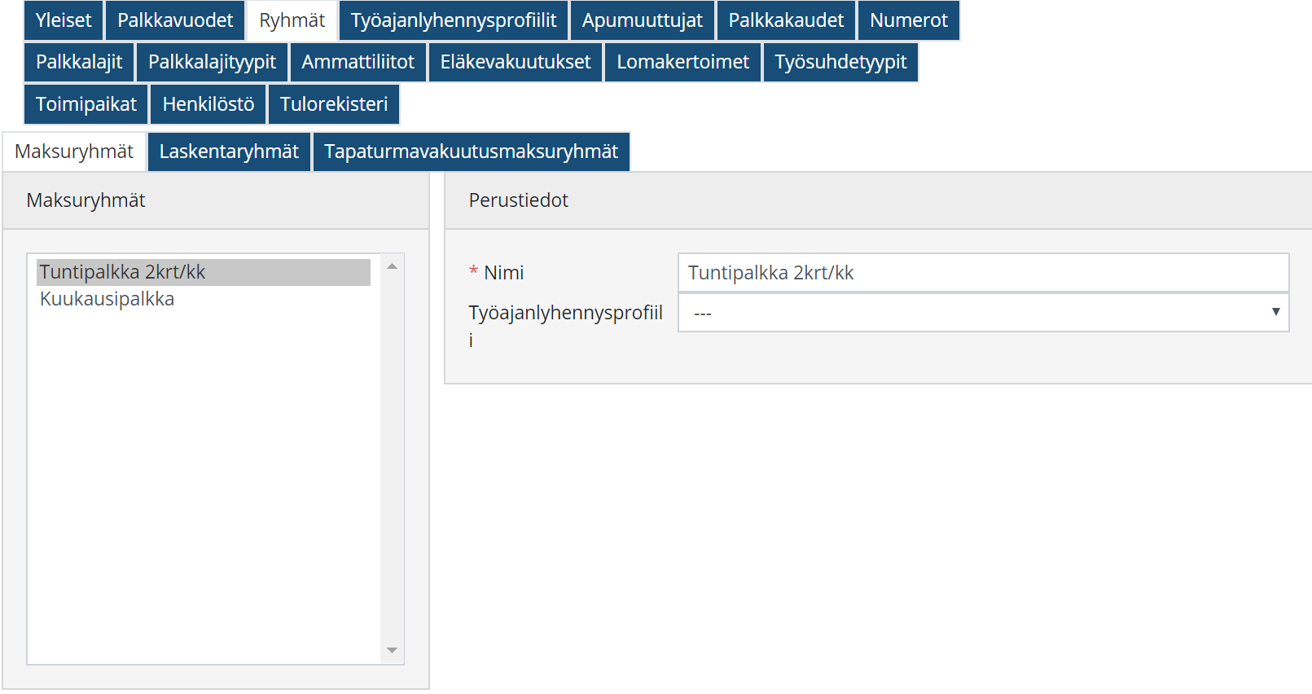Select the Tulorekisteri tab
Viewport: 1312px width, 694px height.
(x=334, y=104)
